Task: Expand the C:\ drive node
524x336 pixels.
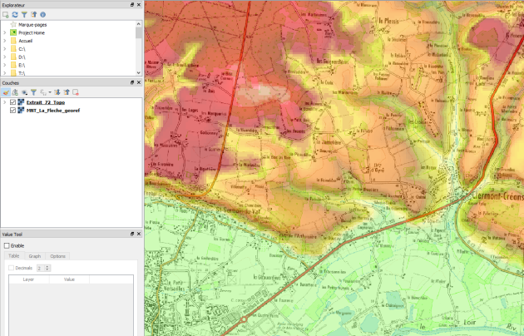Action: [5, 49]
